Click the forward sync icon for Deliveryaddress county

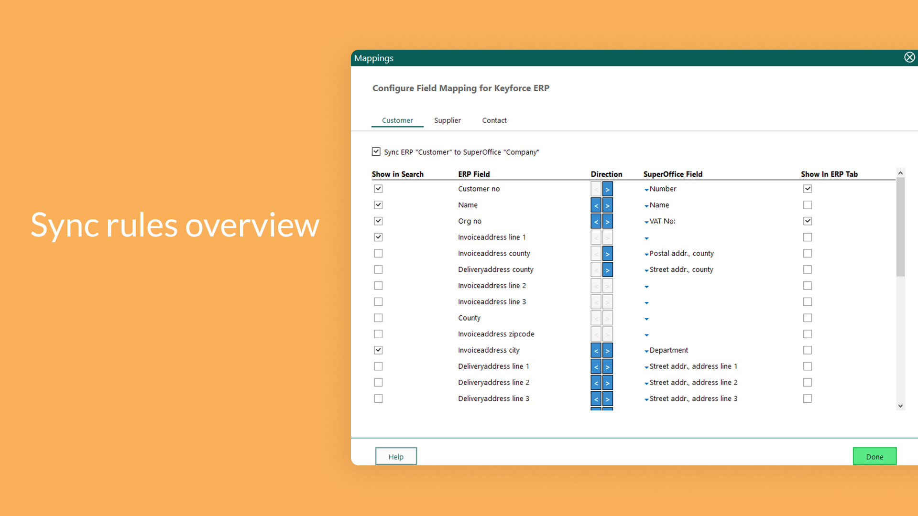[x=607, y=269]
